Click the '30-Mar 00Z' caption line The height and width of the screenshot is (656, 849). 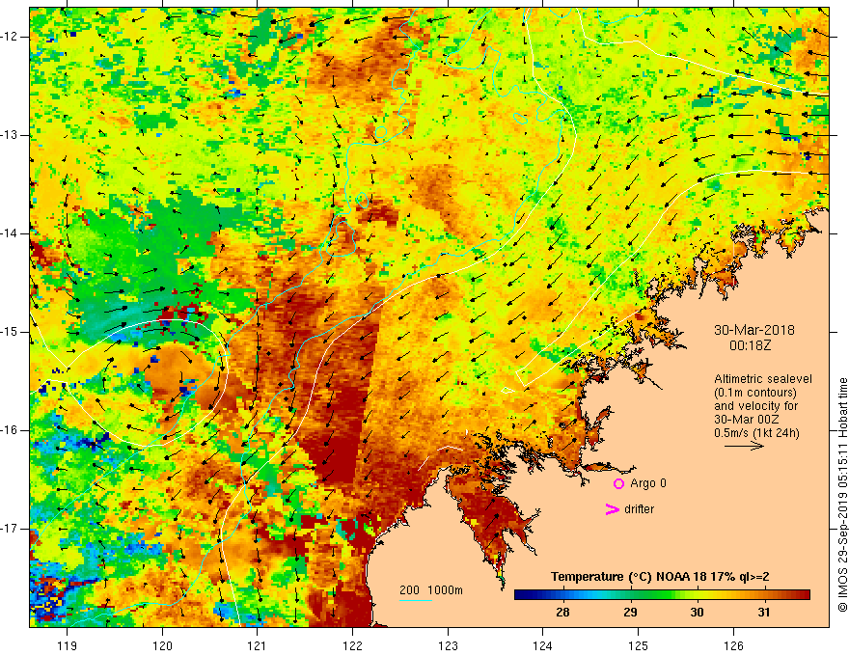pos(746,420)
